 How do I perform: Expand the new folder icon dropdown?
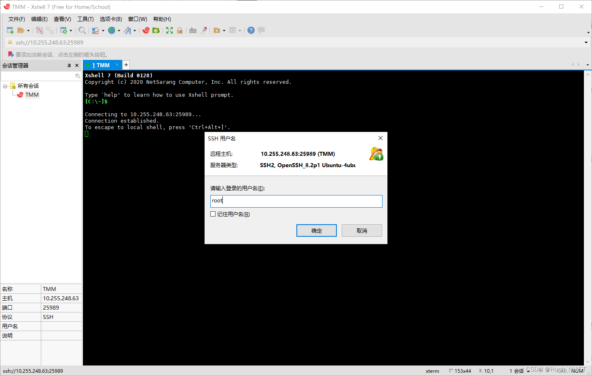pos(224,31)
